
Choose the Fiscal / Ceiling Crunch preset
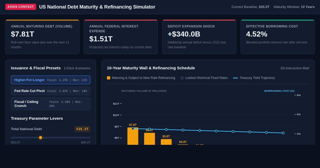point(51,104)
